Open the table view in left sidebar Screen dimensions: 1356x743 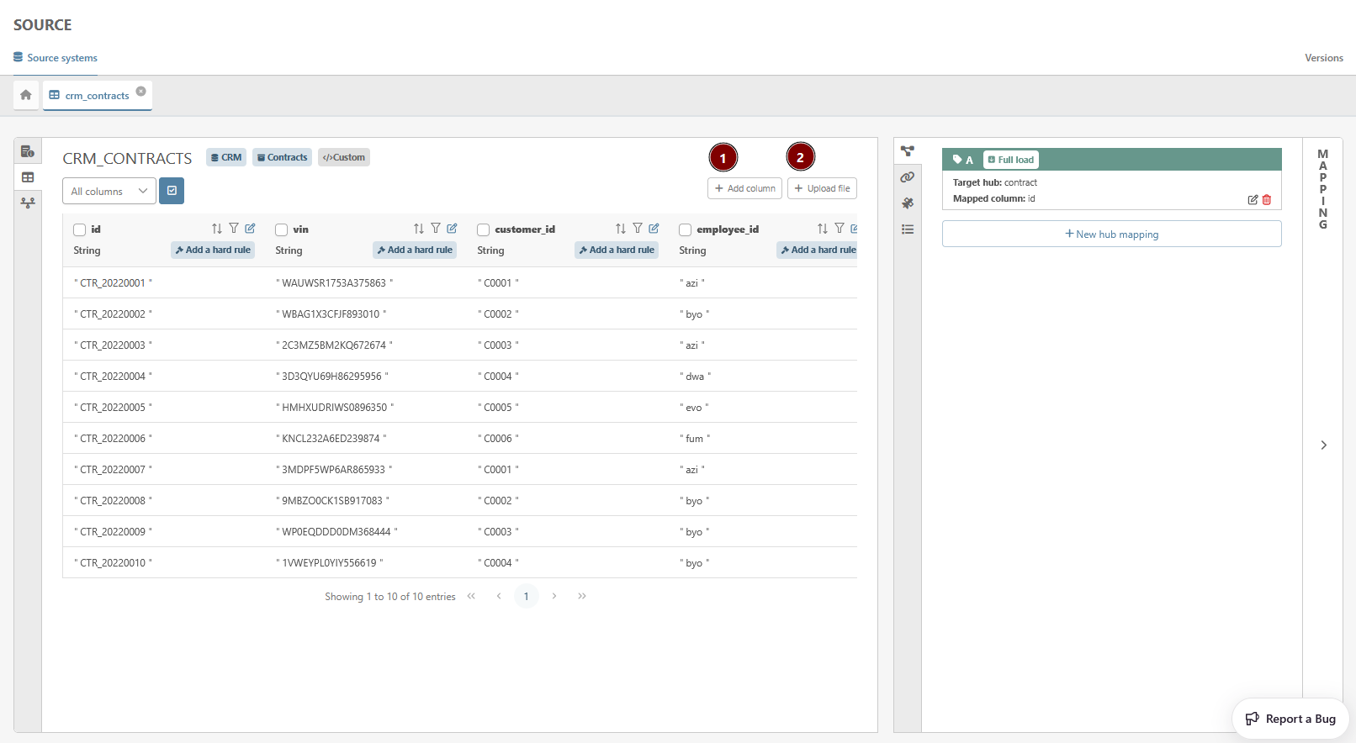(28, 177)
